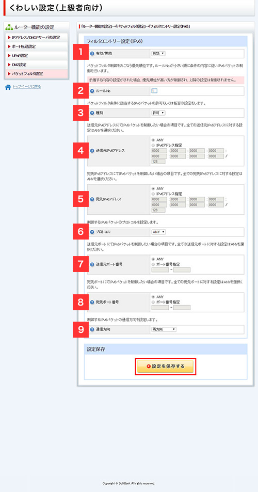This screenshot has width=258, height=492.
Task: Click help icon next to 種別
Action: tap(92, 113)
